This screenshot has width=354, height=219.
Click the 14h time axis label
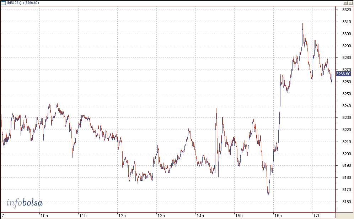(x=200, y=216)
